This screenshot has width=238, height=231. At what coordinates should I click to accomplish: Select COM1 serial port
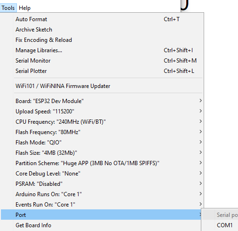224,225
